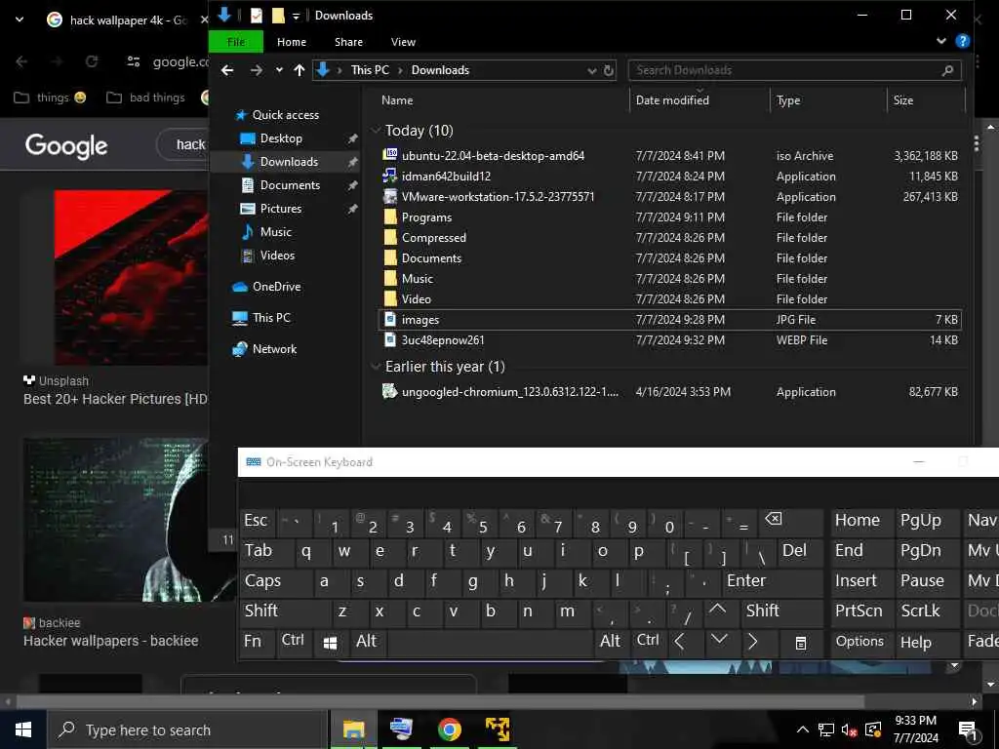Screen dimensions: 999x749
Task: Open Hacker wallpapers - backiee result link
Action: [111, 641]
